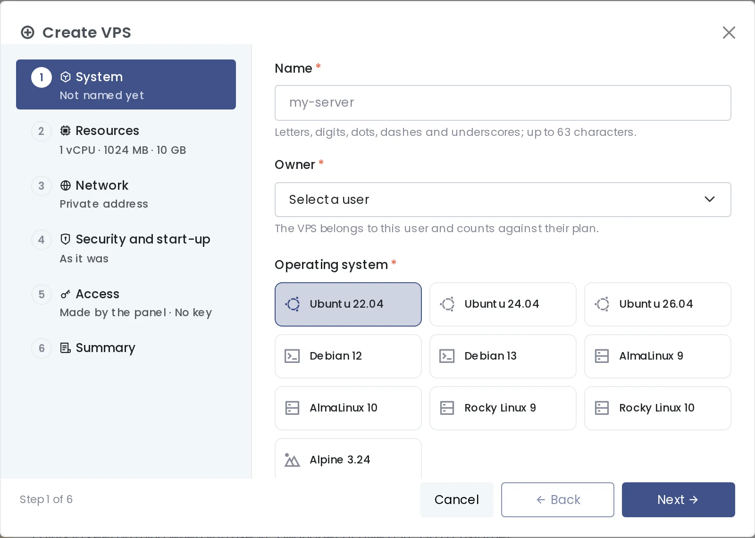Click the step number 3 badge
Screen dimensions: 755x538
point(42,186)
